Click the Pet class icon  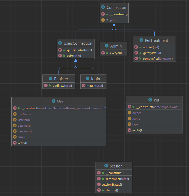point(150,100)
